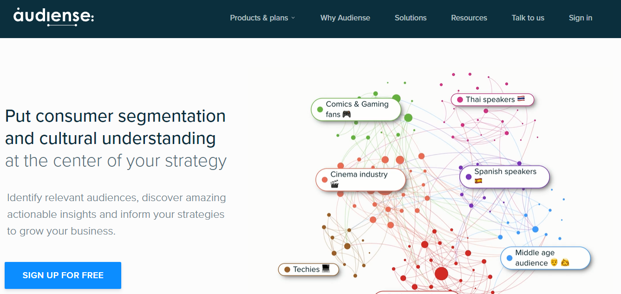Viewport: 621px width, 294px height.
Task: Click the purple Spanish speakers dot
Action: [469, 176]
